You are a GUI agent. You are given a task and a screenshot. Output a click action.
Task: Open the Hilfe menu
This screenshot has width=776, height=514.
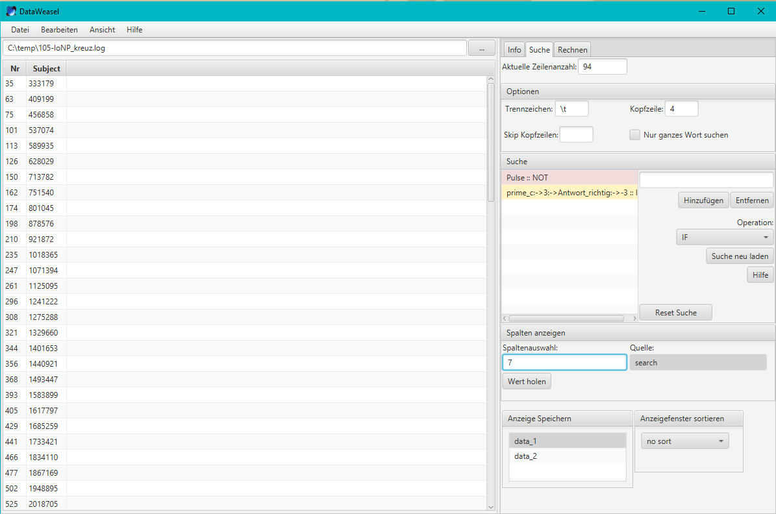(x=134, y=30)
